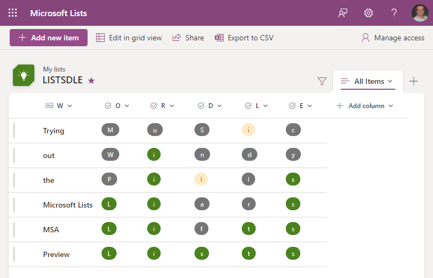Screen dimensions: 433x278
Task: Click the 'Microsoft Lists' row title
Action: point(68,205)
